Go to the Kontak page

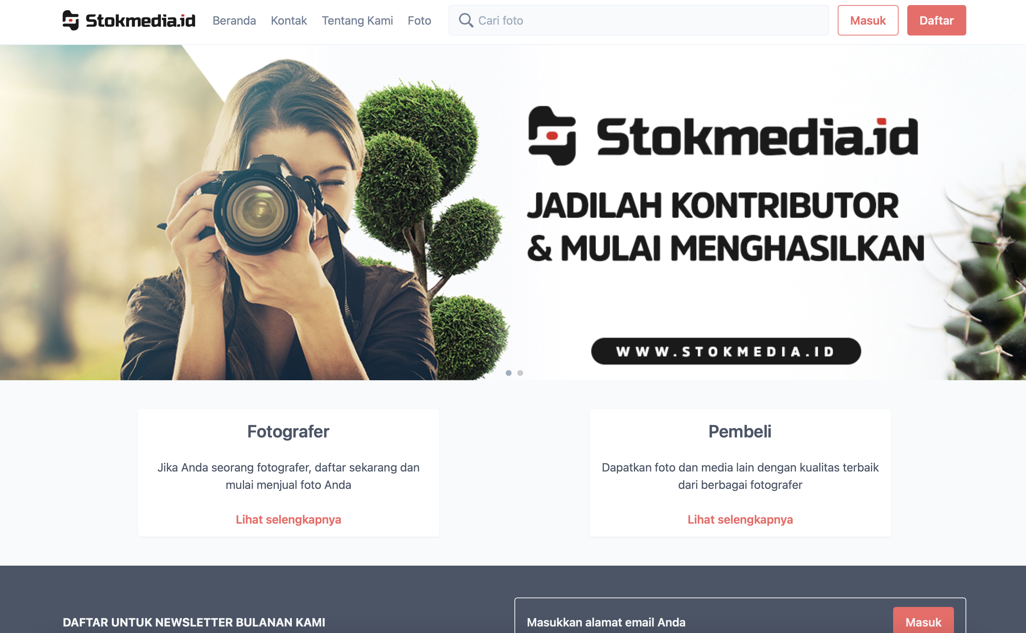coord(289,20)
